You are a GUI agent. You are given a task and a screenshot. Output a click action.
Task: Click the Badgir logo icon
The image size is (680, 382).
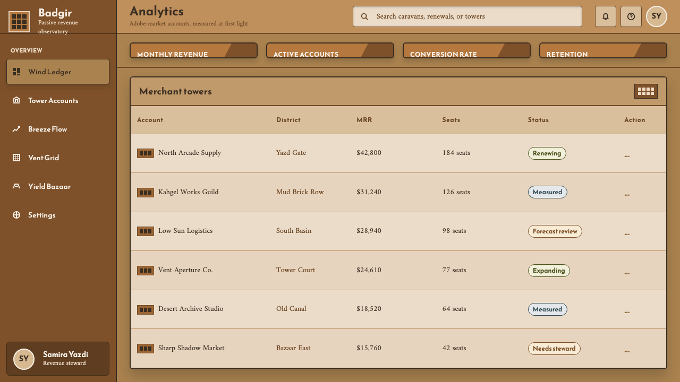tap(19, 22)
